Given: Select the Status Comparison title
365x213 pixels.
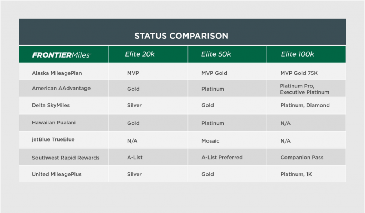Looking at the screenshot, I should pyautogui.click(x=181, y=36).
